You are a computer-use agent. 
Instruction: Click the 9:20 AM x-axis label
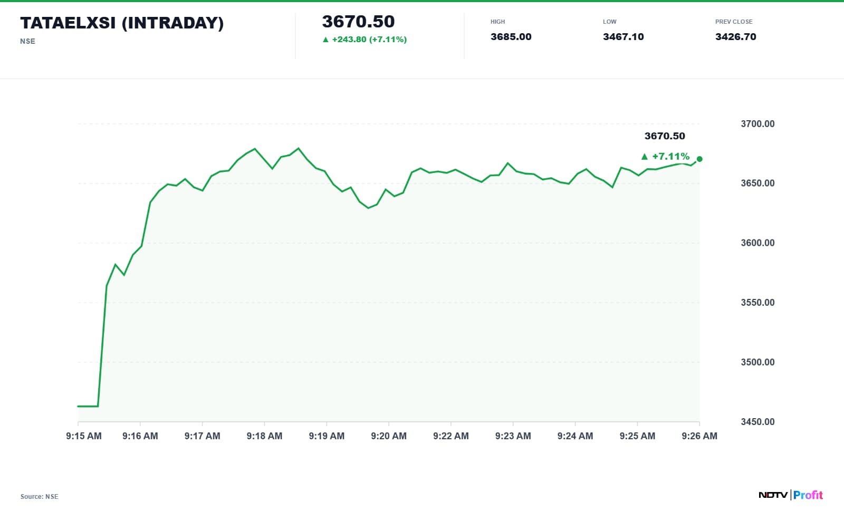pyautogui.click(x=389, y=436)
